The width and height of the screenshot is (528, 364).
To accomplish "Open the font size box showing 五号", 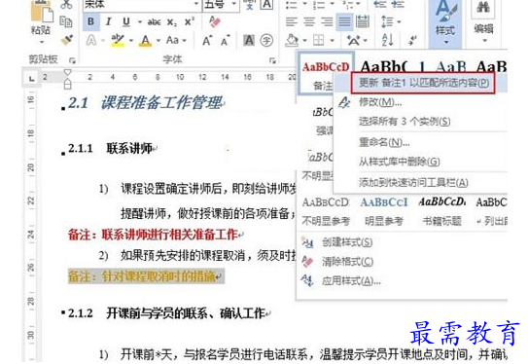I will (x=221, y=5).
